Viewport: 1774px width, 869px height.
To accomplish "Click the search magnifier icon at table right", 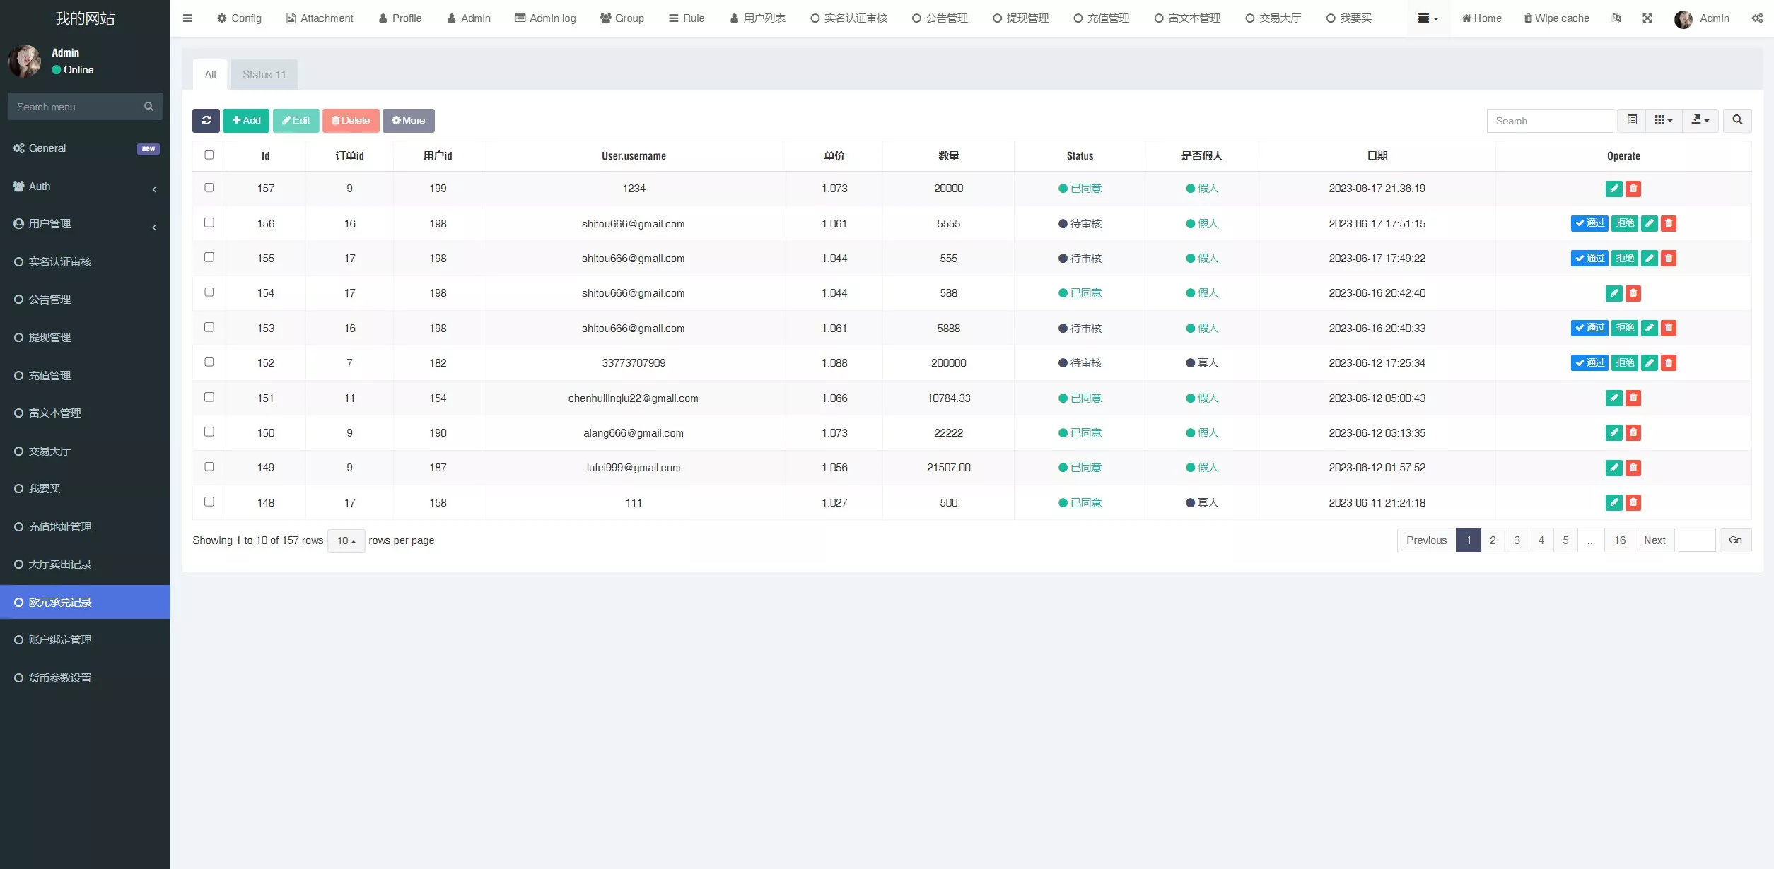I will [1737, 121].
